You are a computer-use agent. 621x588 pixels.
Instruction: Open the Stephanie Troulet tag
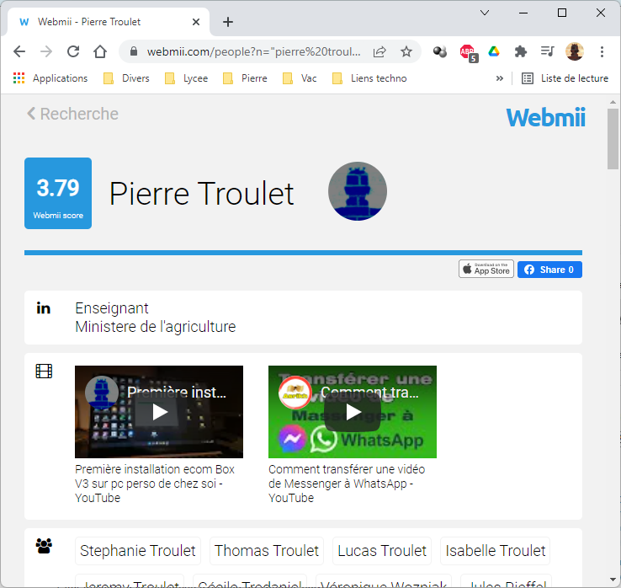138,550
